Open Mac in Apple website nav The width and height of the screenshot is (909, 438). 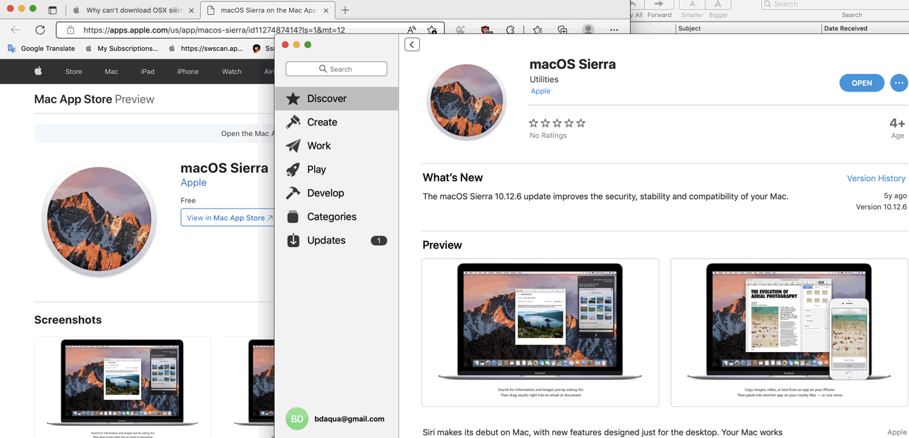coord(111,72)
